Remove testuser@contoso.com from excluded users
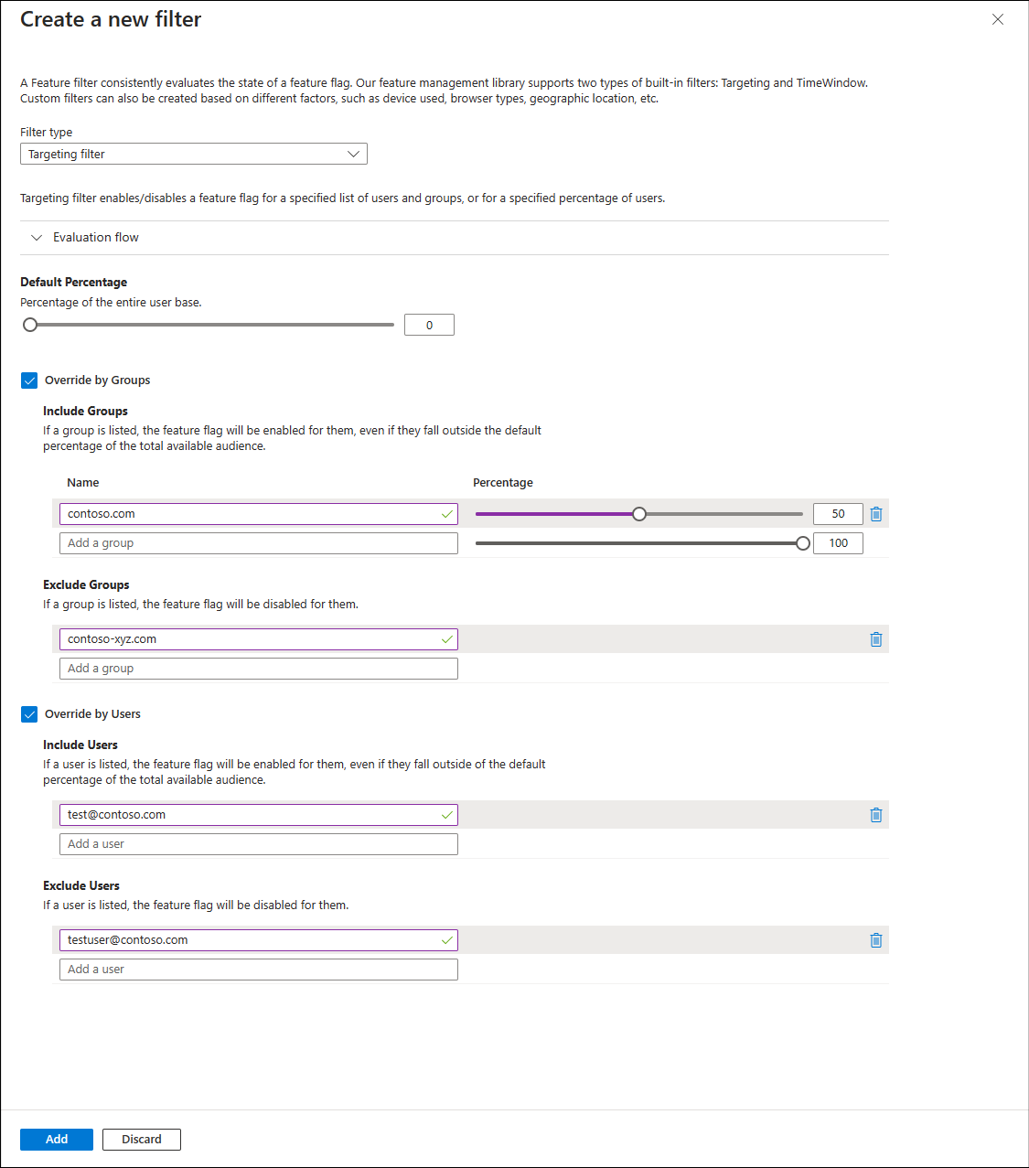This screenshot has width=1029, height=1168. click(876, 940)
